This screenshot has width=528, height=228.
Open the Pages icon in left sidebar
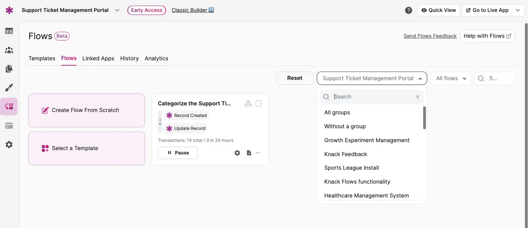tap(9, 69)
